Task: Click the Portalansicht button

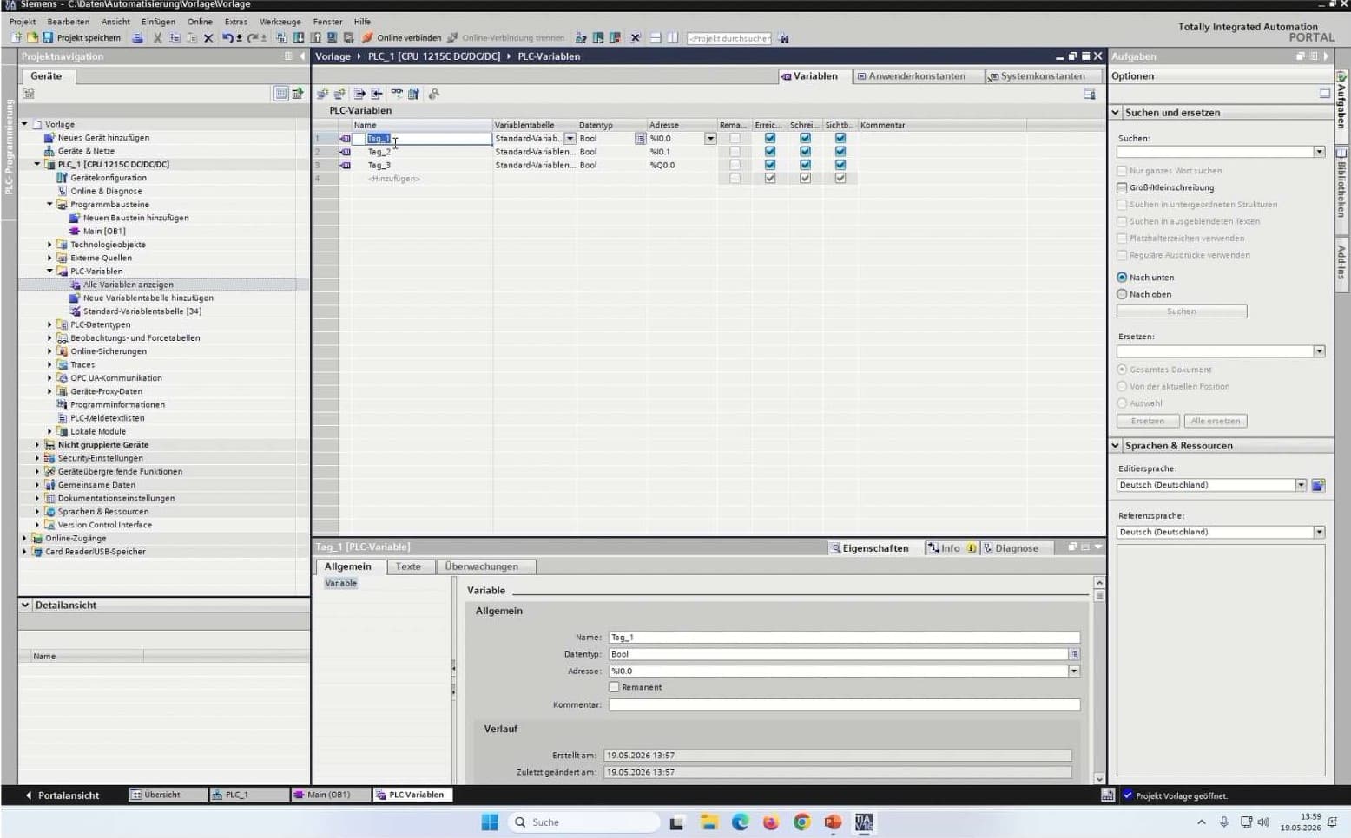Action: pyautogui.click(x=63, y=795)
